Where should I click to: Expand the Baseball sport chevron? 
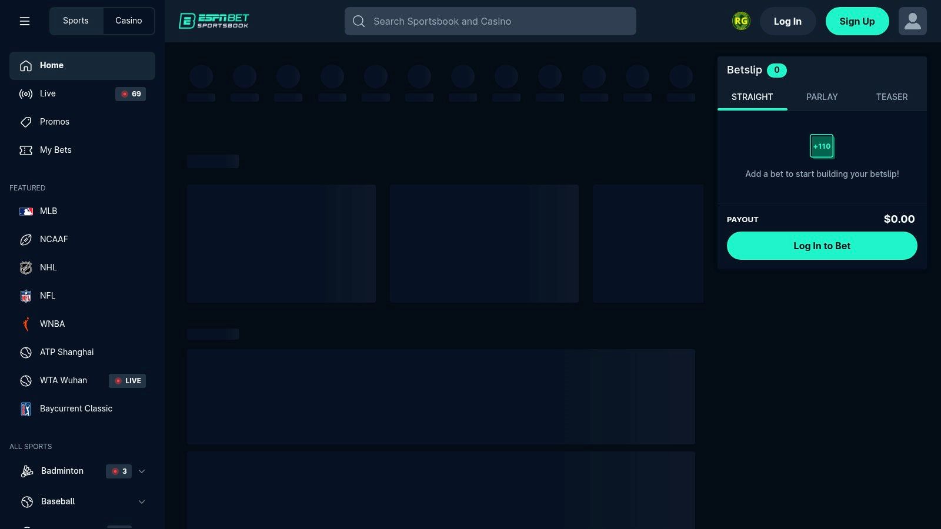point(142,502)
